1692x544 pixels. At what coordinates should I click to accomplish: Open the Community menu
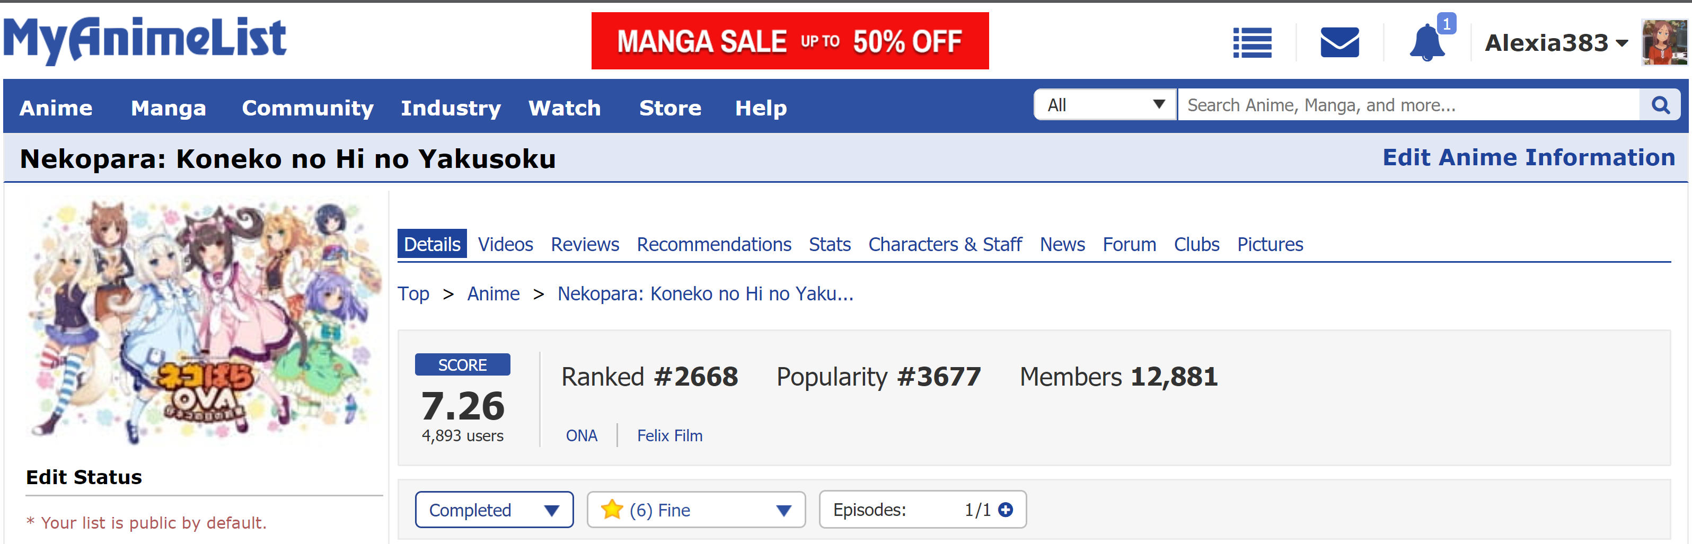(x=307, y=108)
